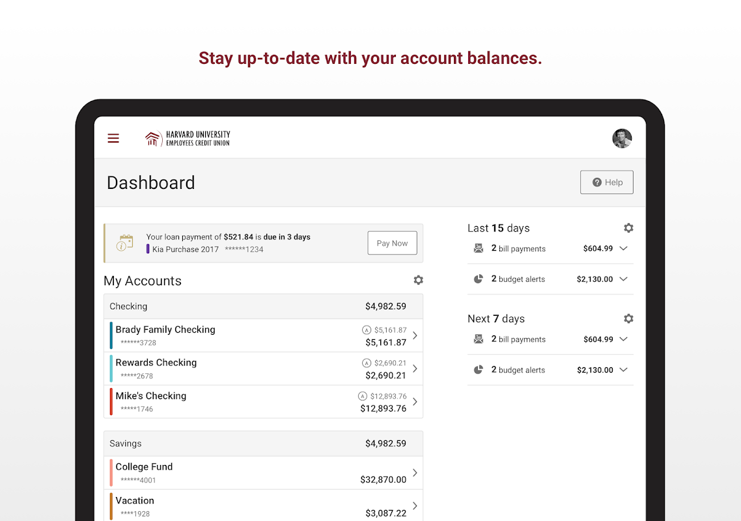Click the Next 7 days heading
The image size is (741, 521).
(496, 318)
